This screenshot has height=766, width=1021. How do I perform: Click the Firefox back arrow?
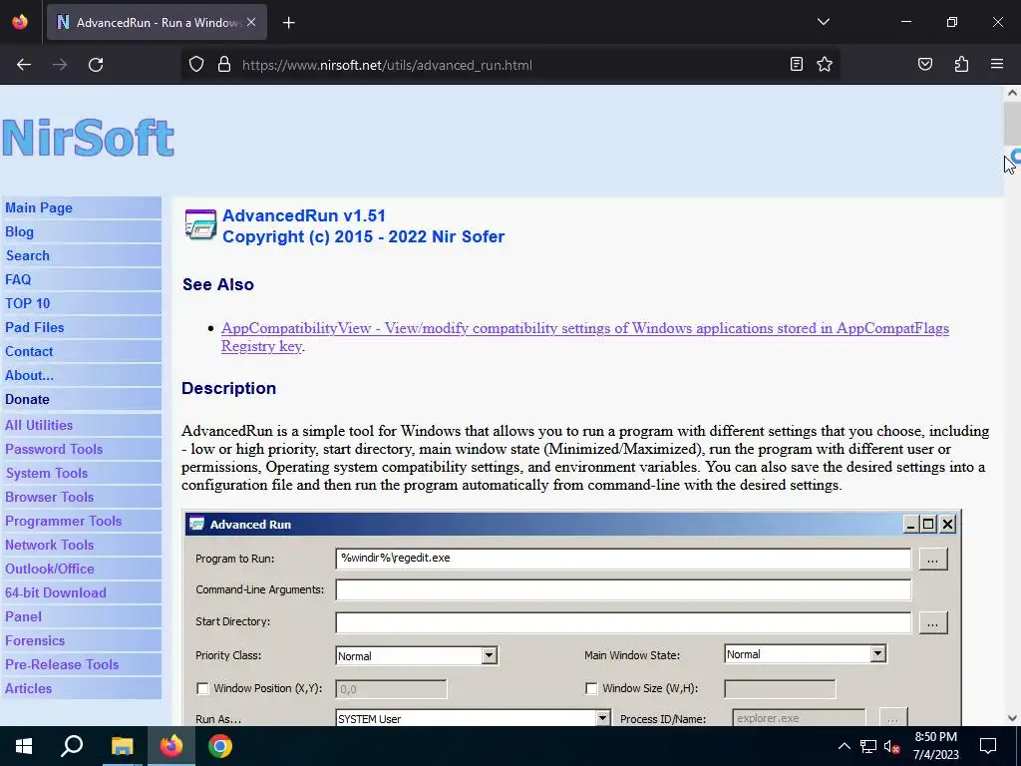[24, 65]
